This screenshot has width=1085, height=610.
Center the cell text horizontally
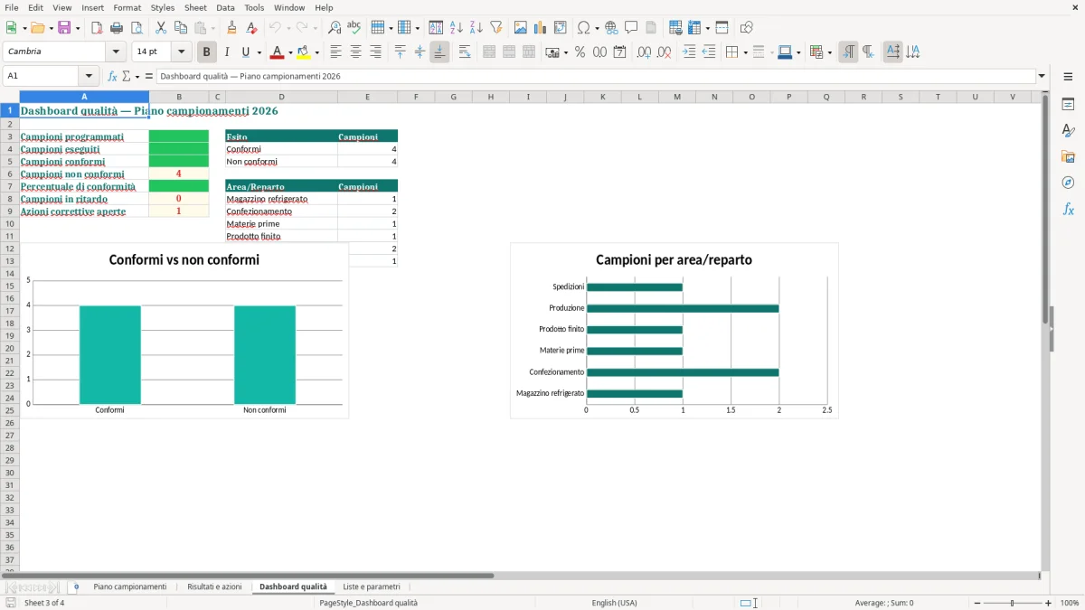(x=356, y=52)
